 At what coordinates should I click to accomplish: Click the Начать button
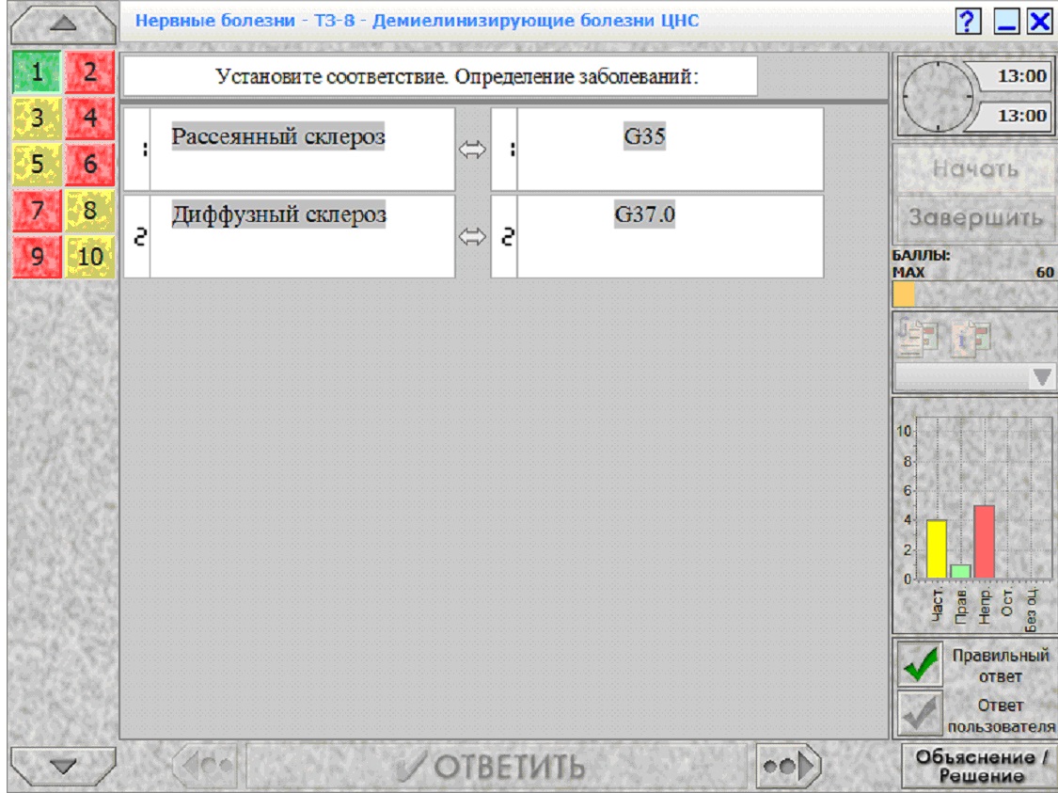[x=975, y=168]
